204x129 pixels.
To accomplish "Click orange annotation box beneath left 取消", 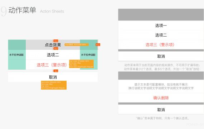I will point(54,85).
